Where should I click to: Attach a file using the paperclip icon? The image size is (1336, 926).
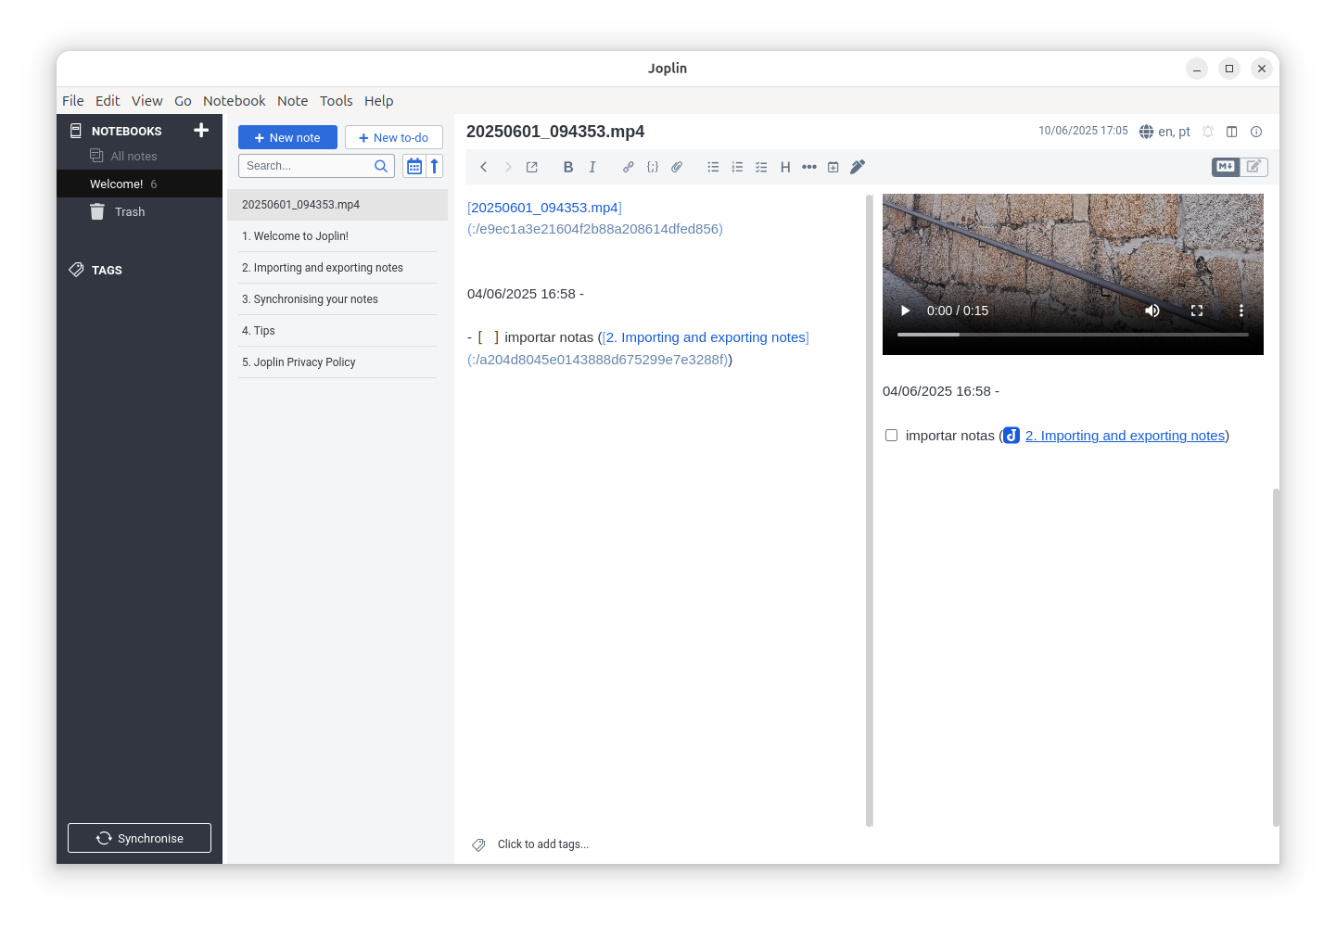pos(677,167)
